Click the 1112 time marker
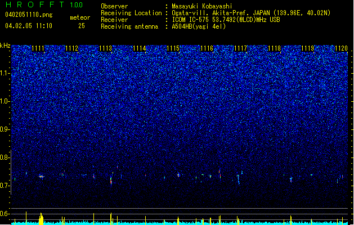354x225 pixels. pos(71,48)
